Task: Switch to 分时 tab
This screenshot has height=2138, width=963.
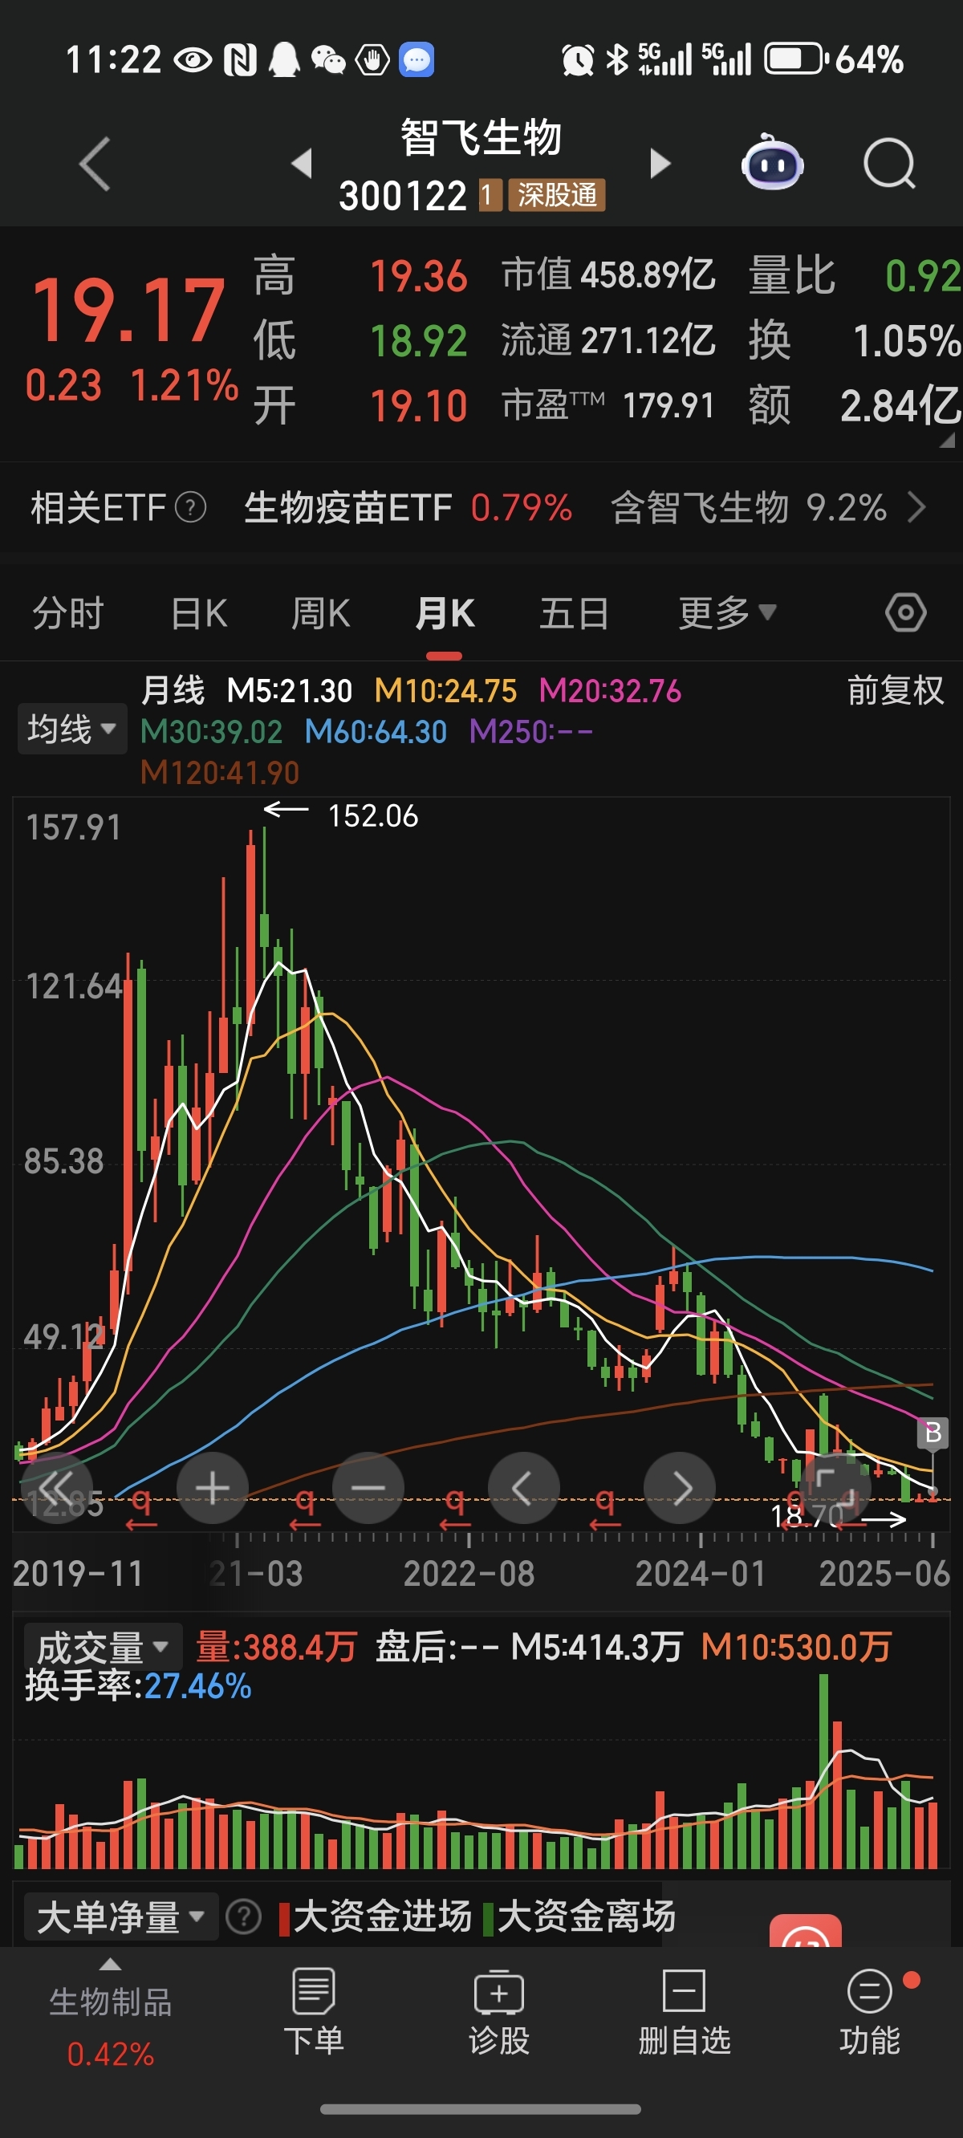Action: pos(68,613)
